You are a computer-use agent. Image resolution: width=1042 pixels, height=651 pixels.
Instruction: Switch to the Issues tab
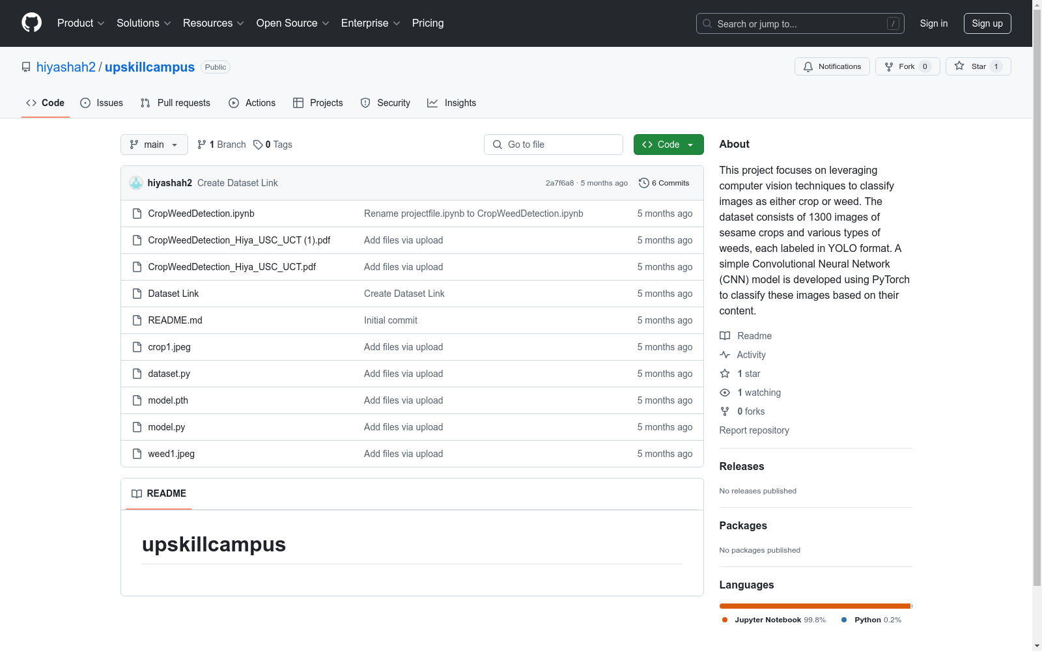pos(102,103)
